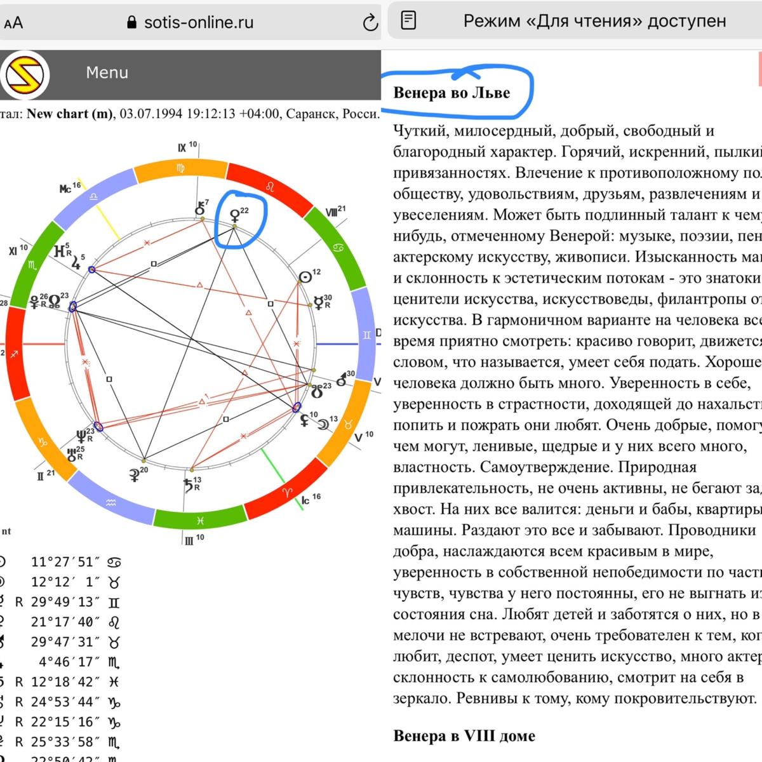Click the orange Capricorn zodiac segment
Screen dimensions: 762x762
coord(43,441)
